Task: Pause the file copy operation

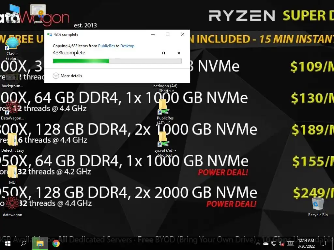Action: click(x=163, y=53)
